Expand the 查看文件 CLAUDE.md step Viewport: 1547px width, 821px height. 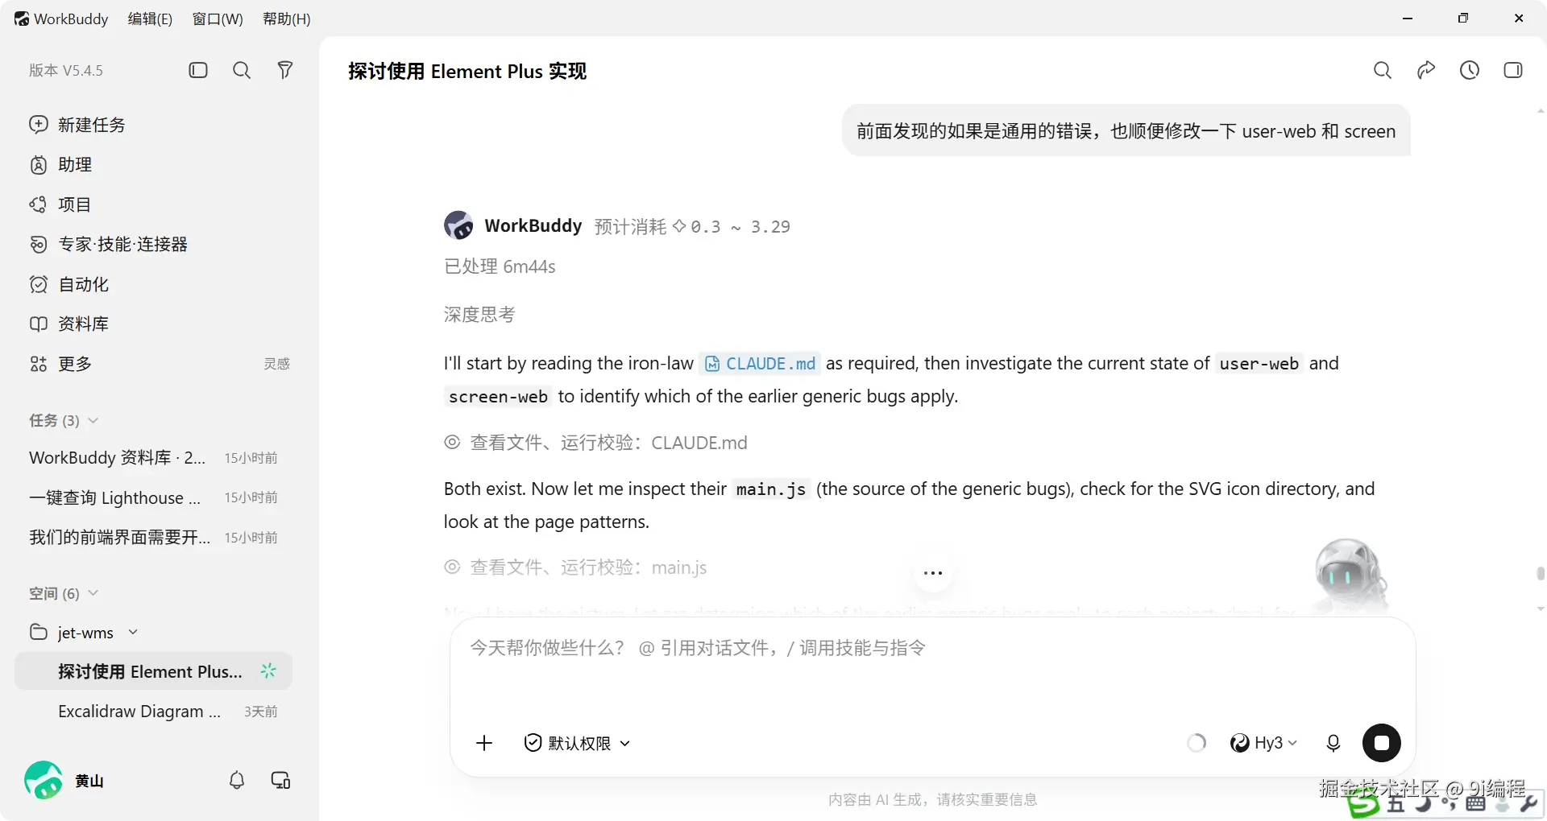[x=596, y=443]
